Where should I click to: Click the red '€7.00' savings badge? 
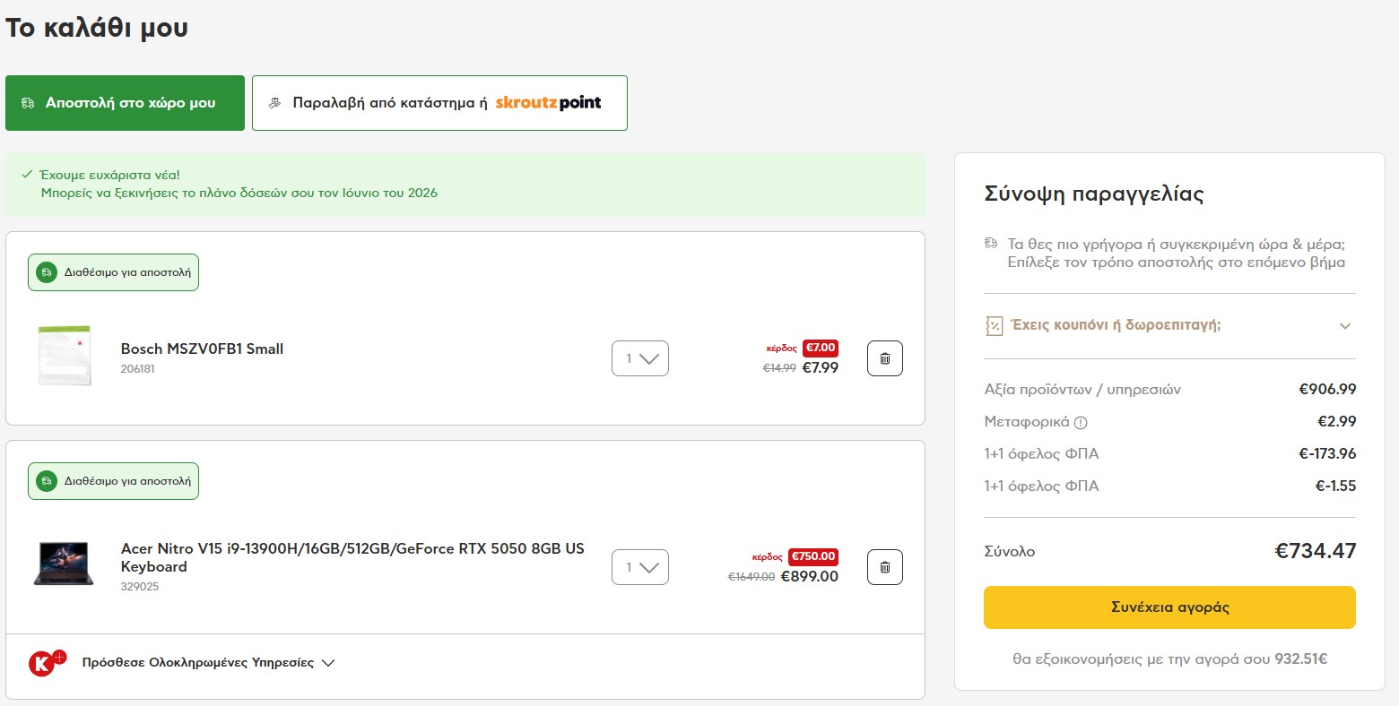pos(821,348)
